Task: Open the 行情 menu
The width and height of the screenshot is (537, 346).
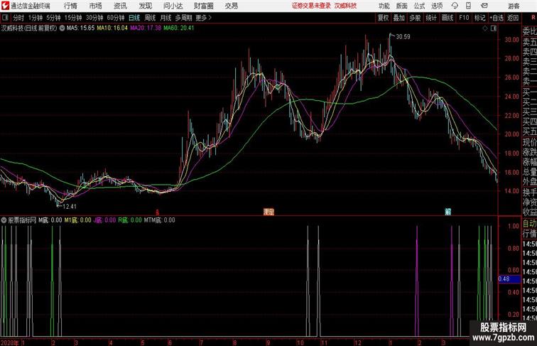Action: [70, 6]
